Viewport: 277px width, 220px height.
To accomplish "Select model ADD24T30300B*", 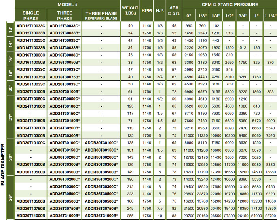I will point(65,136).
